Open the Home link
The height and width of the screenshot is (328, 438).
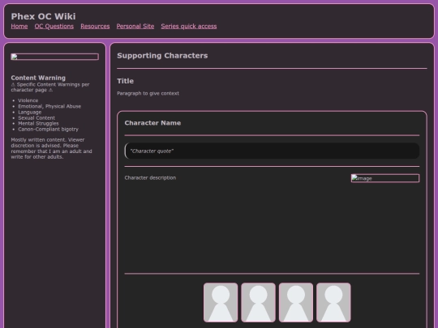19,26
